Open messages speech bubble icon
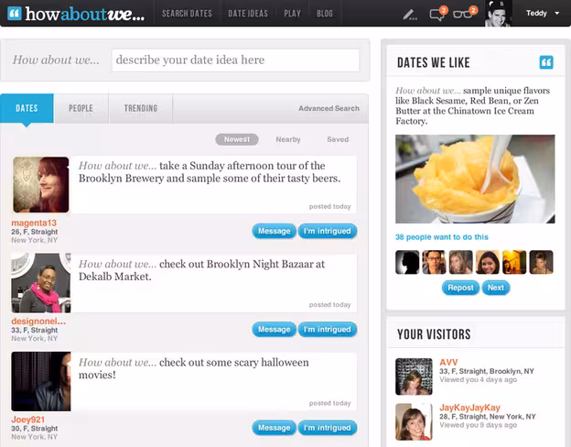571x447 pixels. (437, 14)
